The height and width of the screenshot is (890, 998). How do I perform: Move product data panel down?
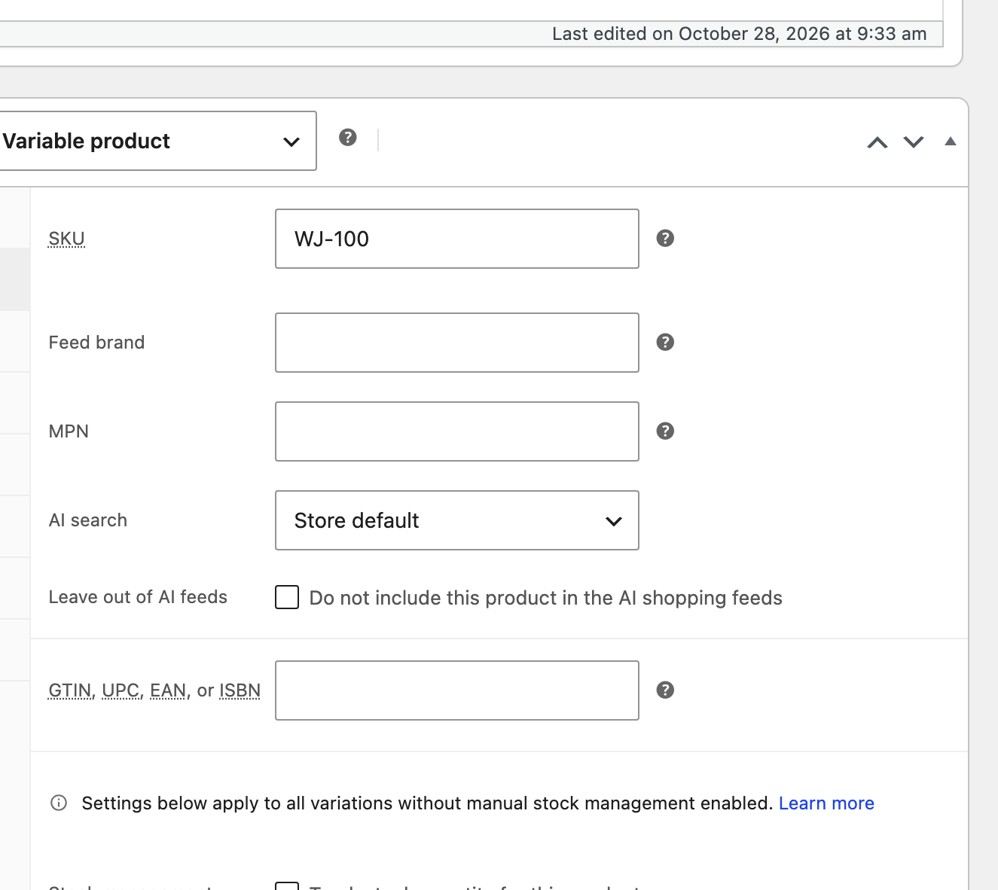[914, 142]
